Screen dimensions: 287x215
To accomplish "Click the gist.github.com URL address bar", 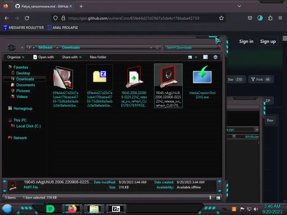I will [134, 18].
